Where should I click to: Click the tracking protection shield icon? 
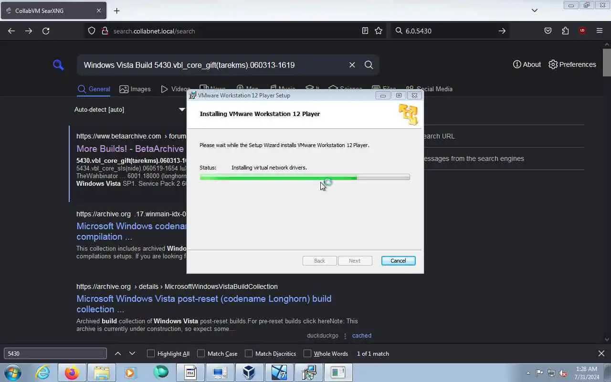[x=92, y=31]
